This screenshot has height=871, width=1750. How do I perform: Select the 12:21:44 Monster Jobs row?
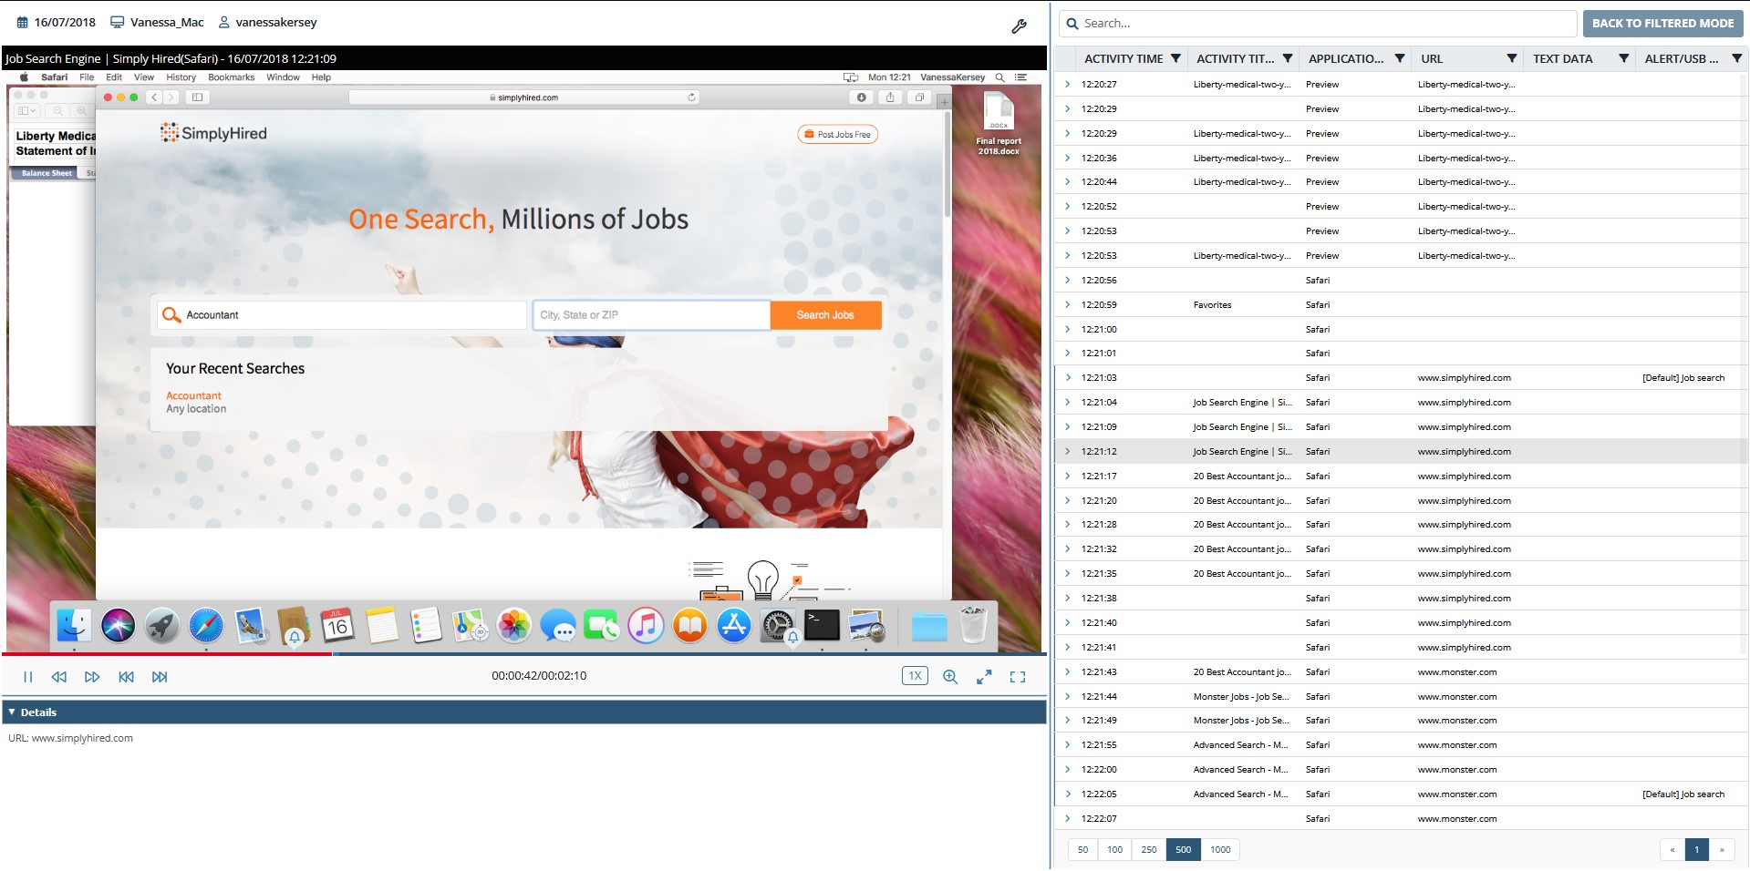1402,697
